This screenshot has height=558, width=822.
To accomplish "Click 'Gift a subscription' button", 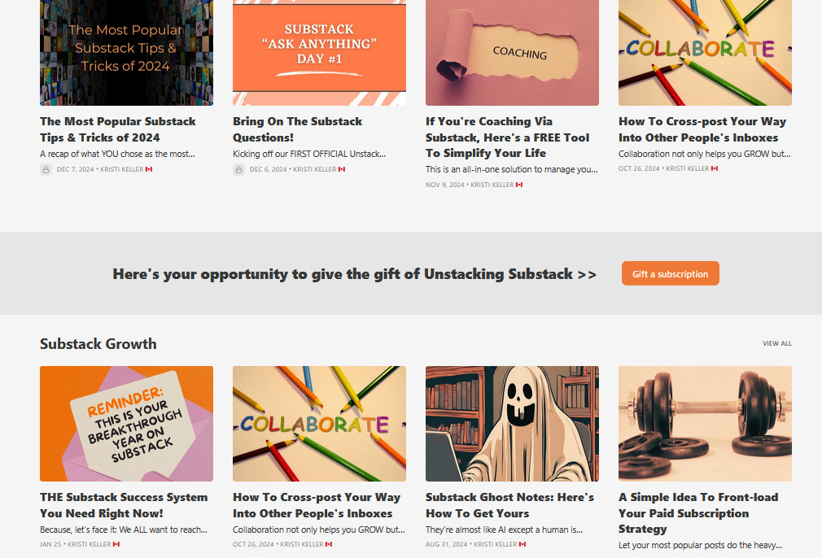I will click(x=670, y=273).
